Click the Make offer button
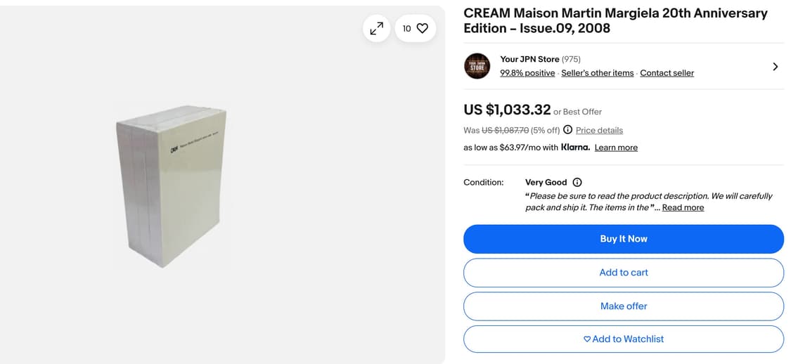The image size is (791, 364). (623, 306)
